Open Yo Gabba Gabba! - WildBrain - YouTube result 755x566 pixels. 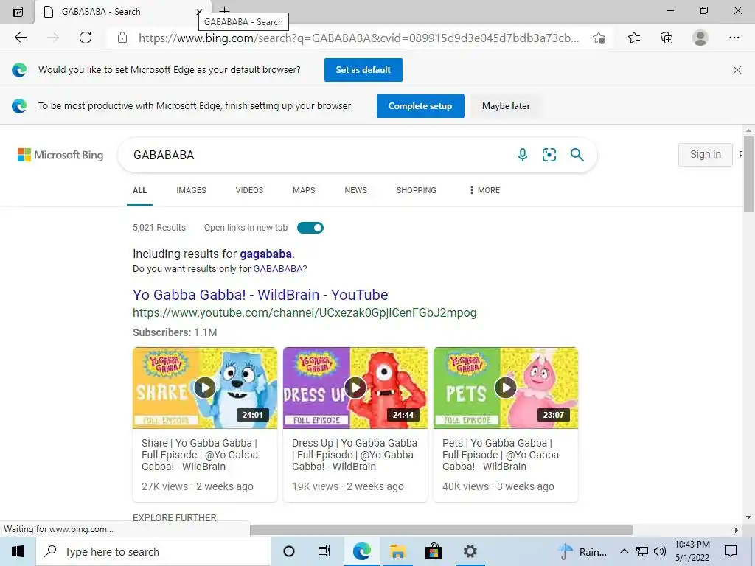[x=260, y=295]
